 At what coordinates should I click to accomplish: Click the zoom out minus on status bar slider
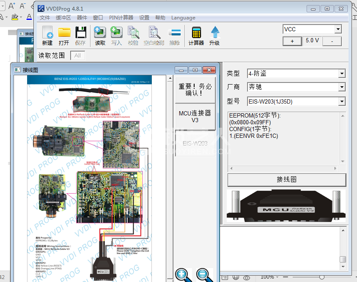(286, 277)
